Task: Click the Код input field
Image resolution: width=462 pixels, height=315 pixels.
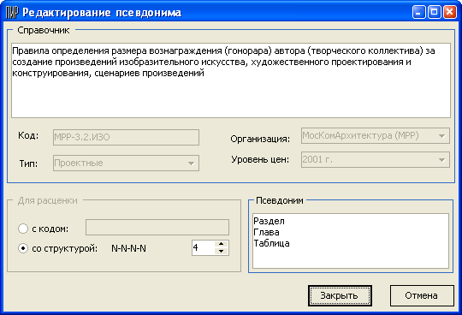Action: click(126, 137)
